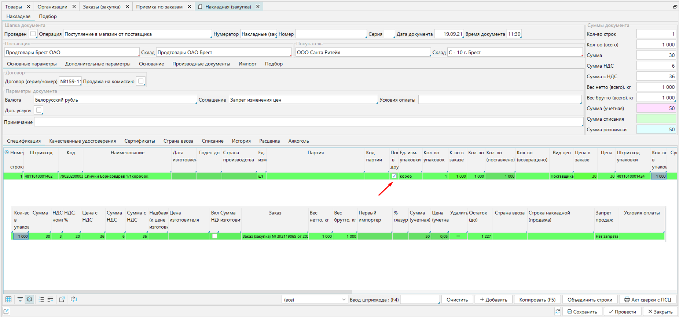Screen dimensions: 679x317
Task: Click the Ввод штрихкода input field
Action: click(x=419, y=300)
